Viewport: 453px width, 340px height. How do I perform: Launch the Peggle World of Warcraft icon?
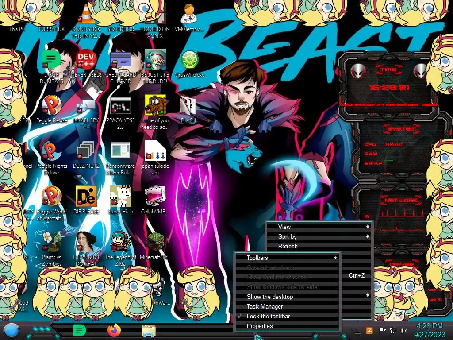click(x=51, y=203)
